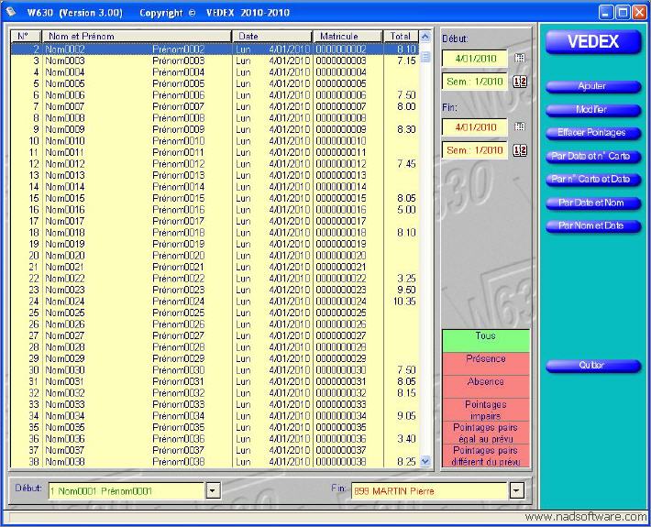Select the row Nom0016
Image resolution: width=651 pixels, height=527 pixels.
(x=215, y=210)
